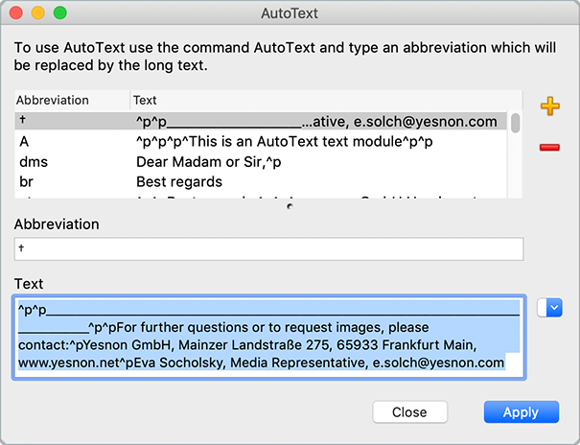Close the AutoText window with red button
Viewport: 580px width, 445px height.
tap(18, 14)
